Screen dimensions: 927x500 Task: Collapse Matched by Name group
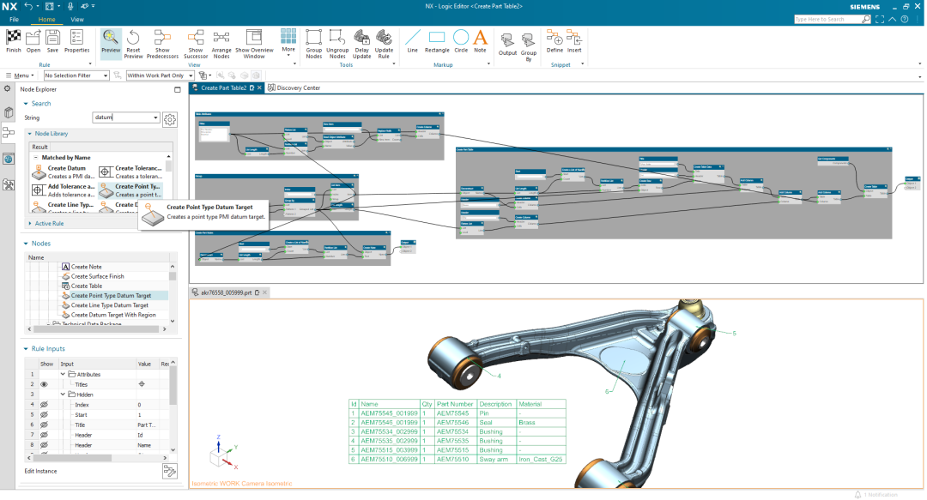(36, 158)
